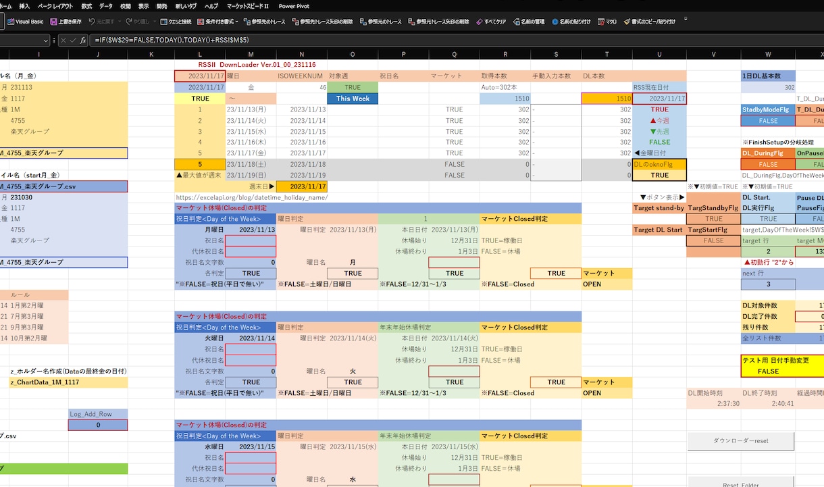Open the fx insert function dialog

pos(83,41)
